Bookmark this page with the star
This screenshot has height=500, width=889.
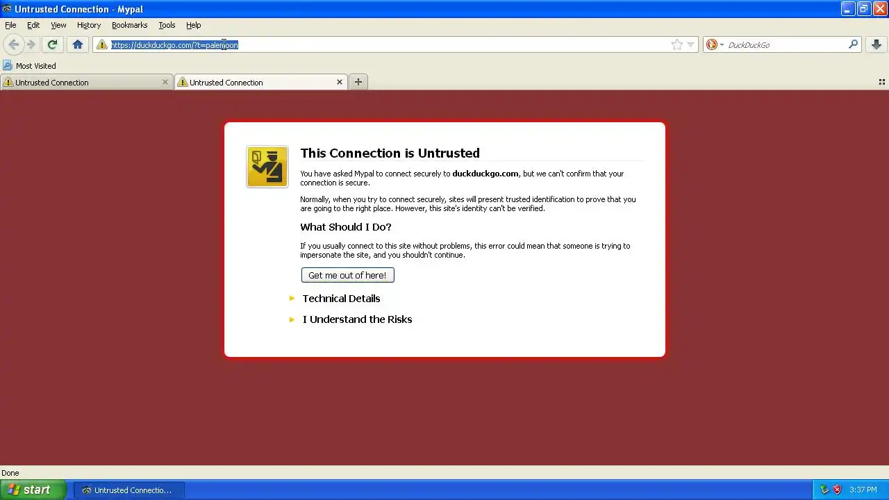point(677,44)
